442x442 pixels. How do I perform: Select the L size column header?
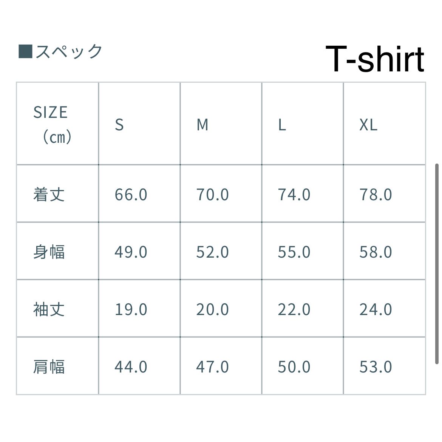[x=282, y=125]
